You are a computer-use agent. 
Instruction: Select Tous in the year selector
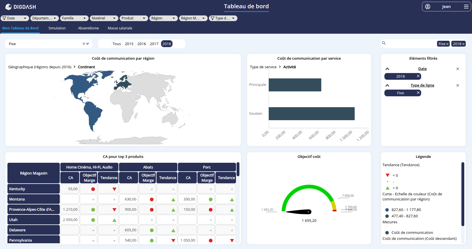[116, 44]
